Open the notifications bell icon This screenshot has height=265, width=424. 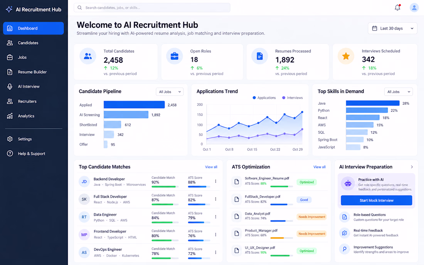pyautogui.click(x=397, y=8)
